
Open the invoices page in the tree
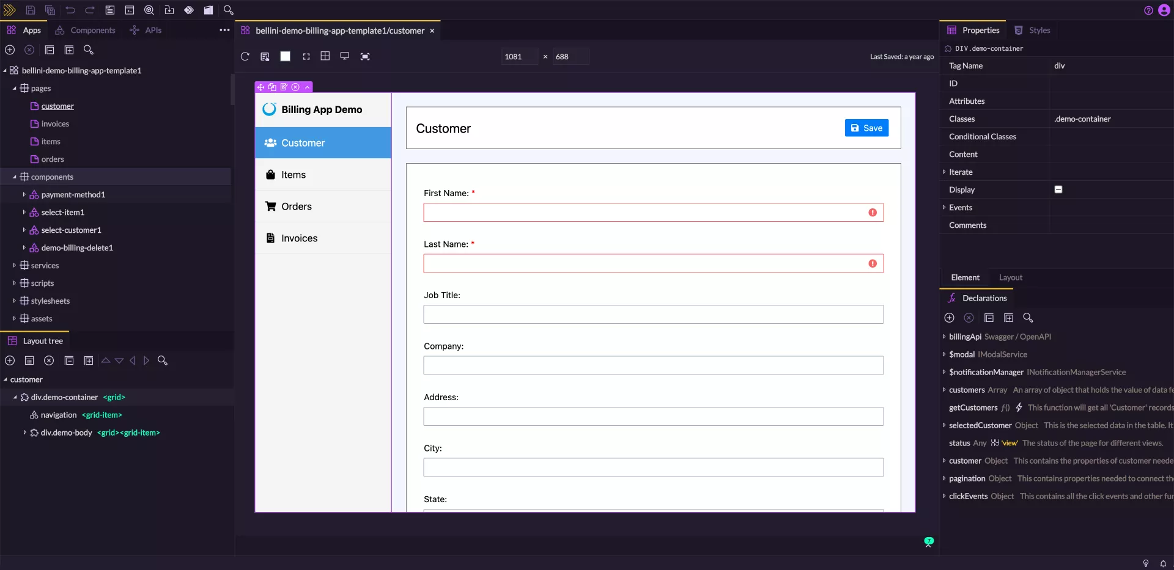point(55,124)
